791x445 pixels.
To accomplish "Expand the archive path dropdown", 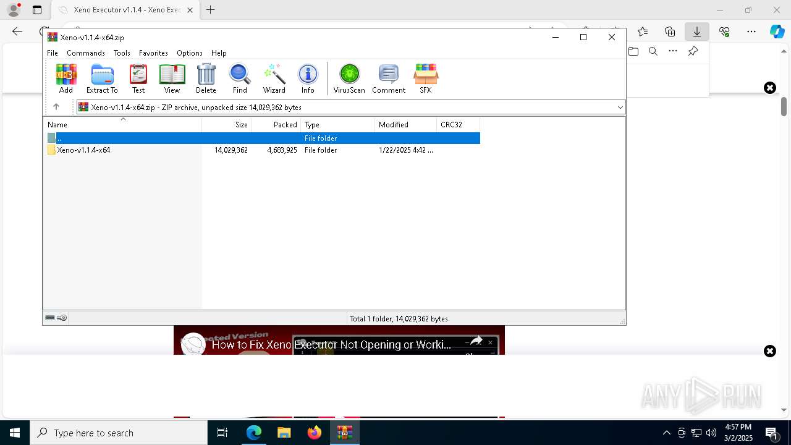I will coord(620,108).
